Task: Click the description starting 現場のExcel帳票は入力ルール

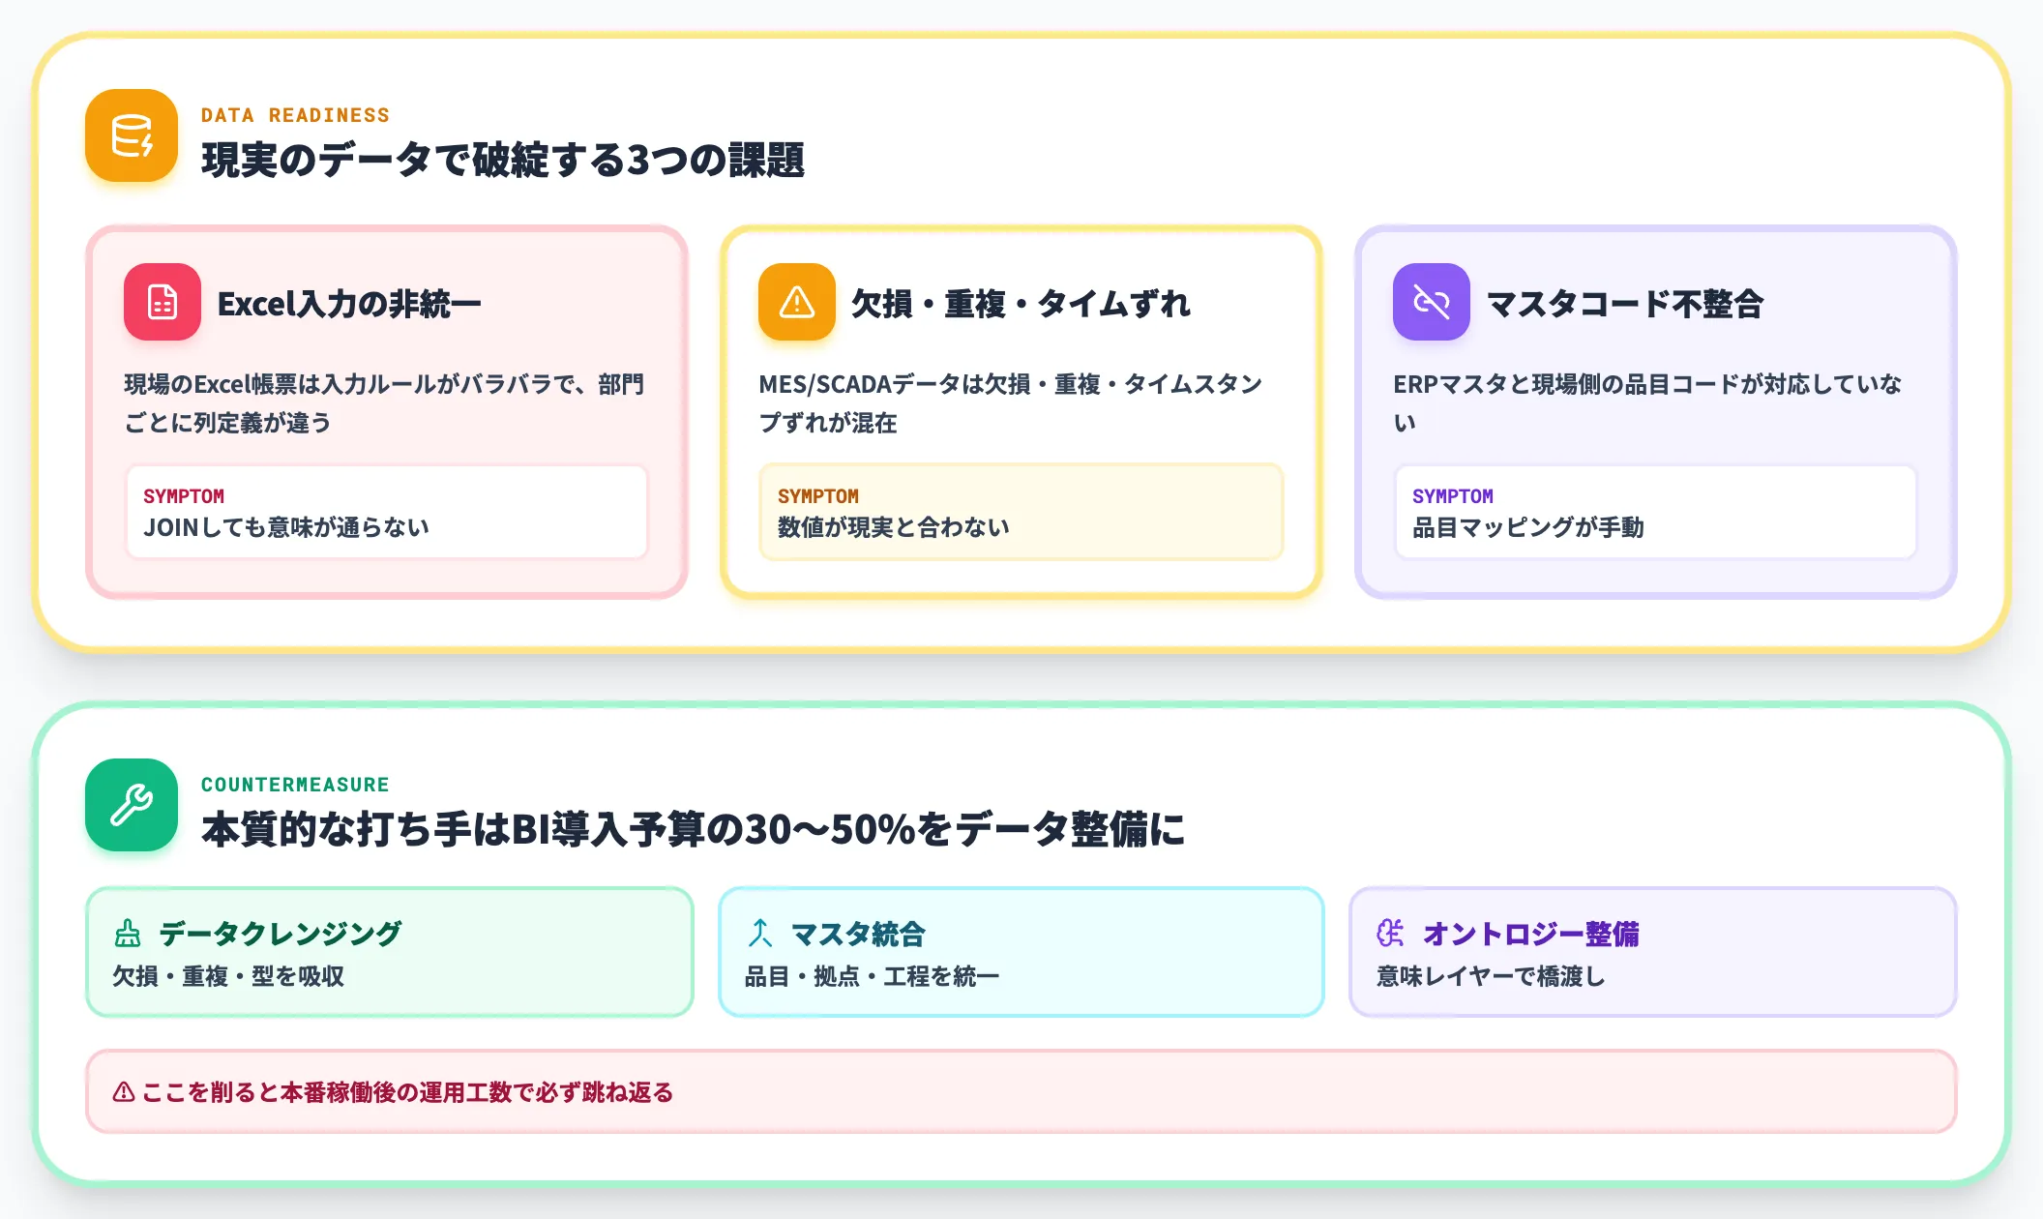Action: 384,403
